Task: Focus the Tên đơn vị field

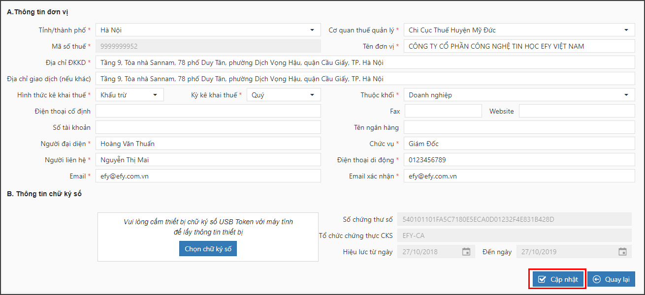Action: click(x=519, y=46)
